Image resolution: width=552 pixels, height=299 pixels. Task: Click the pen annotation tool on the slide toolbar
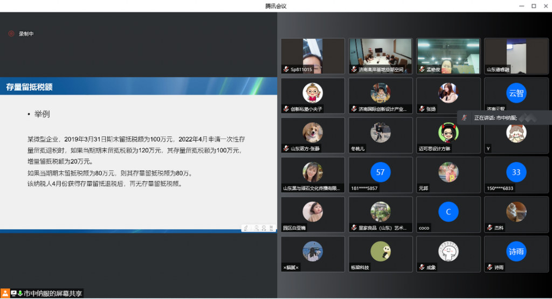246,228
